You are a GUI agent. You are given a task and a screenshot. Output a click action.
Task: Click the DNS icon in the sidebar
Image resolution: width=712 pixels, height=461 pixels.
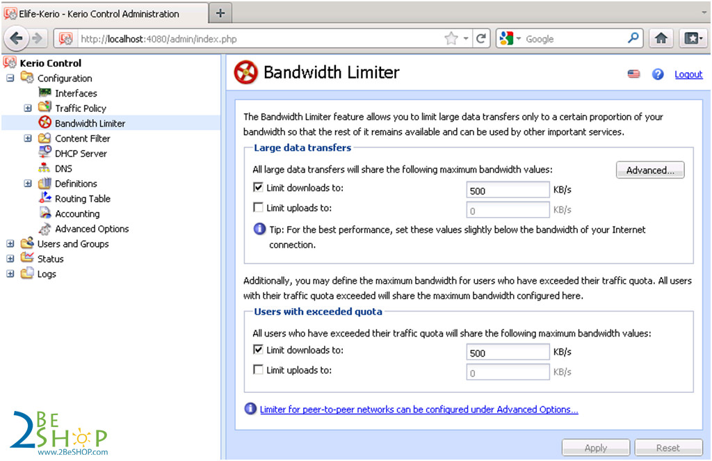(44, 168)
